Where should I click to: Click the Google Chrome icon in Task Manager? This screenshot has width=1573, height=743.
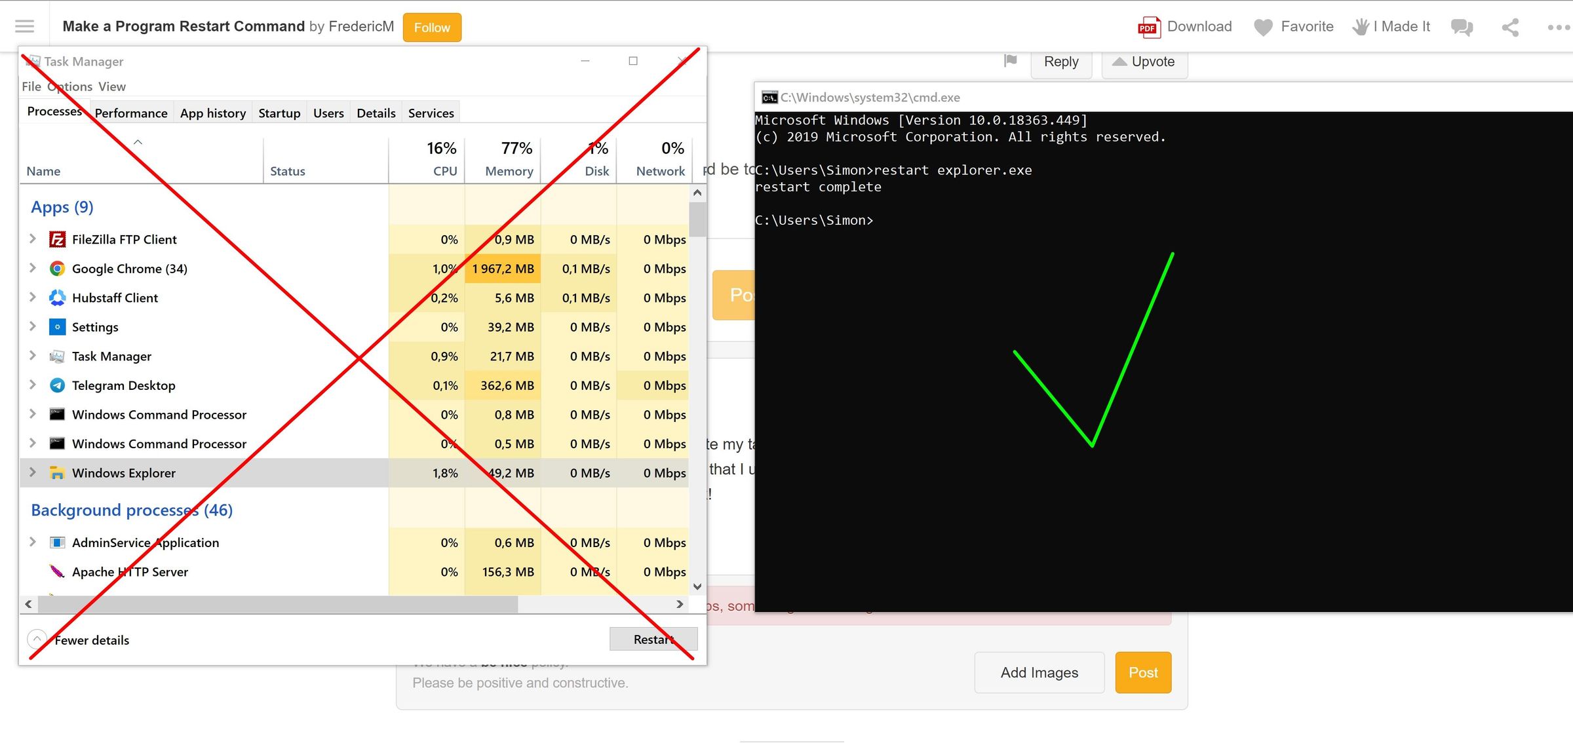(57, 269)
